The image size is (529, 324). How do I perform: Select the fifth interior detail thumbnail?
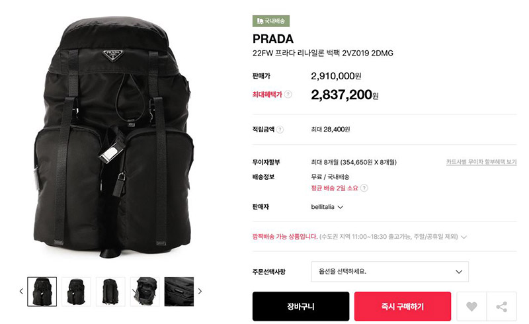coord(179,292)
